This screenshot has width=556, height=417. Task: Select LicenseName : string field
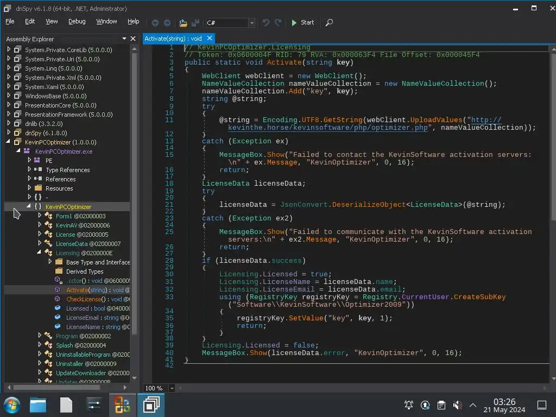[98, 326]
